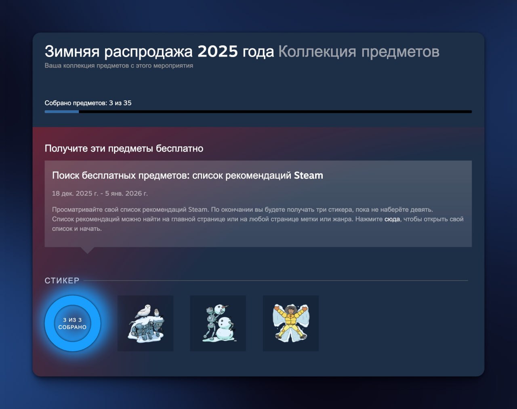Select the "Получите эти предметы бесплатно" heading
The image size is (517, 409).
(124, 148)
